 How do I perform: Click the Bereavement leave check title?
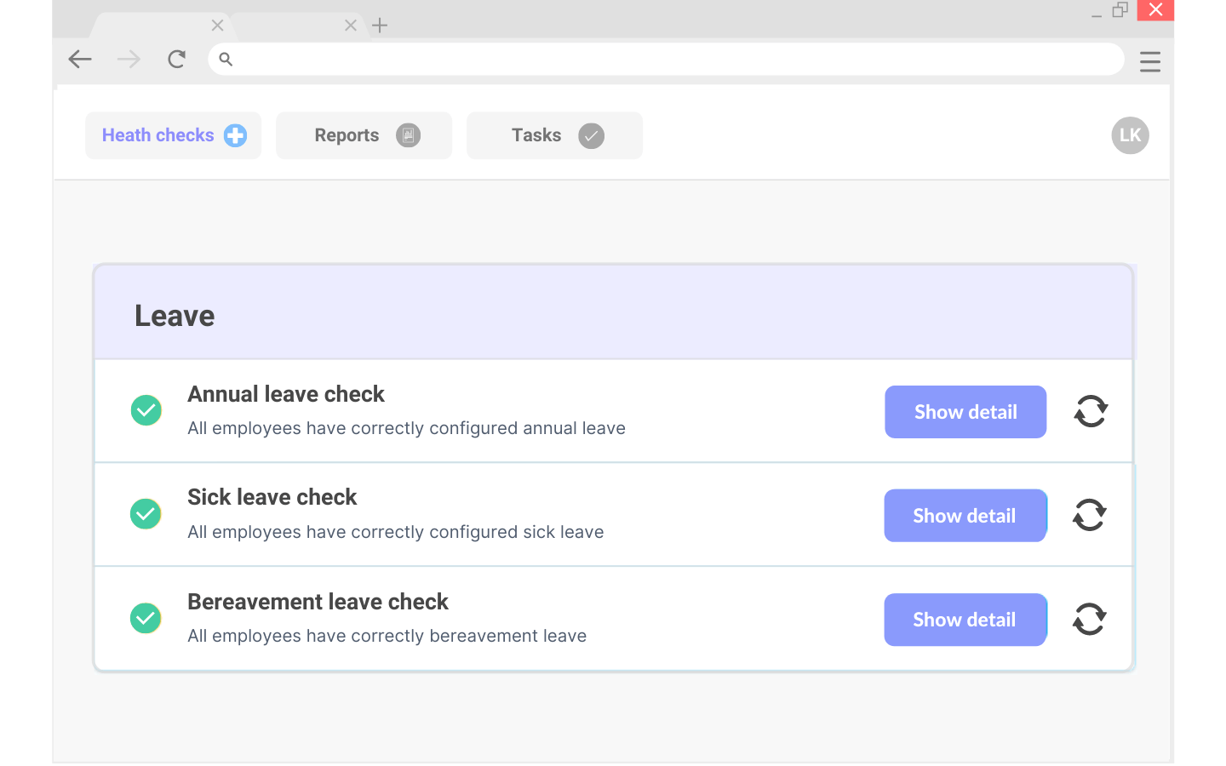(x=318, y=602)
